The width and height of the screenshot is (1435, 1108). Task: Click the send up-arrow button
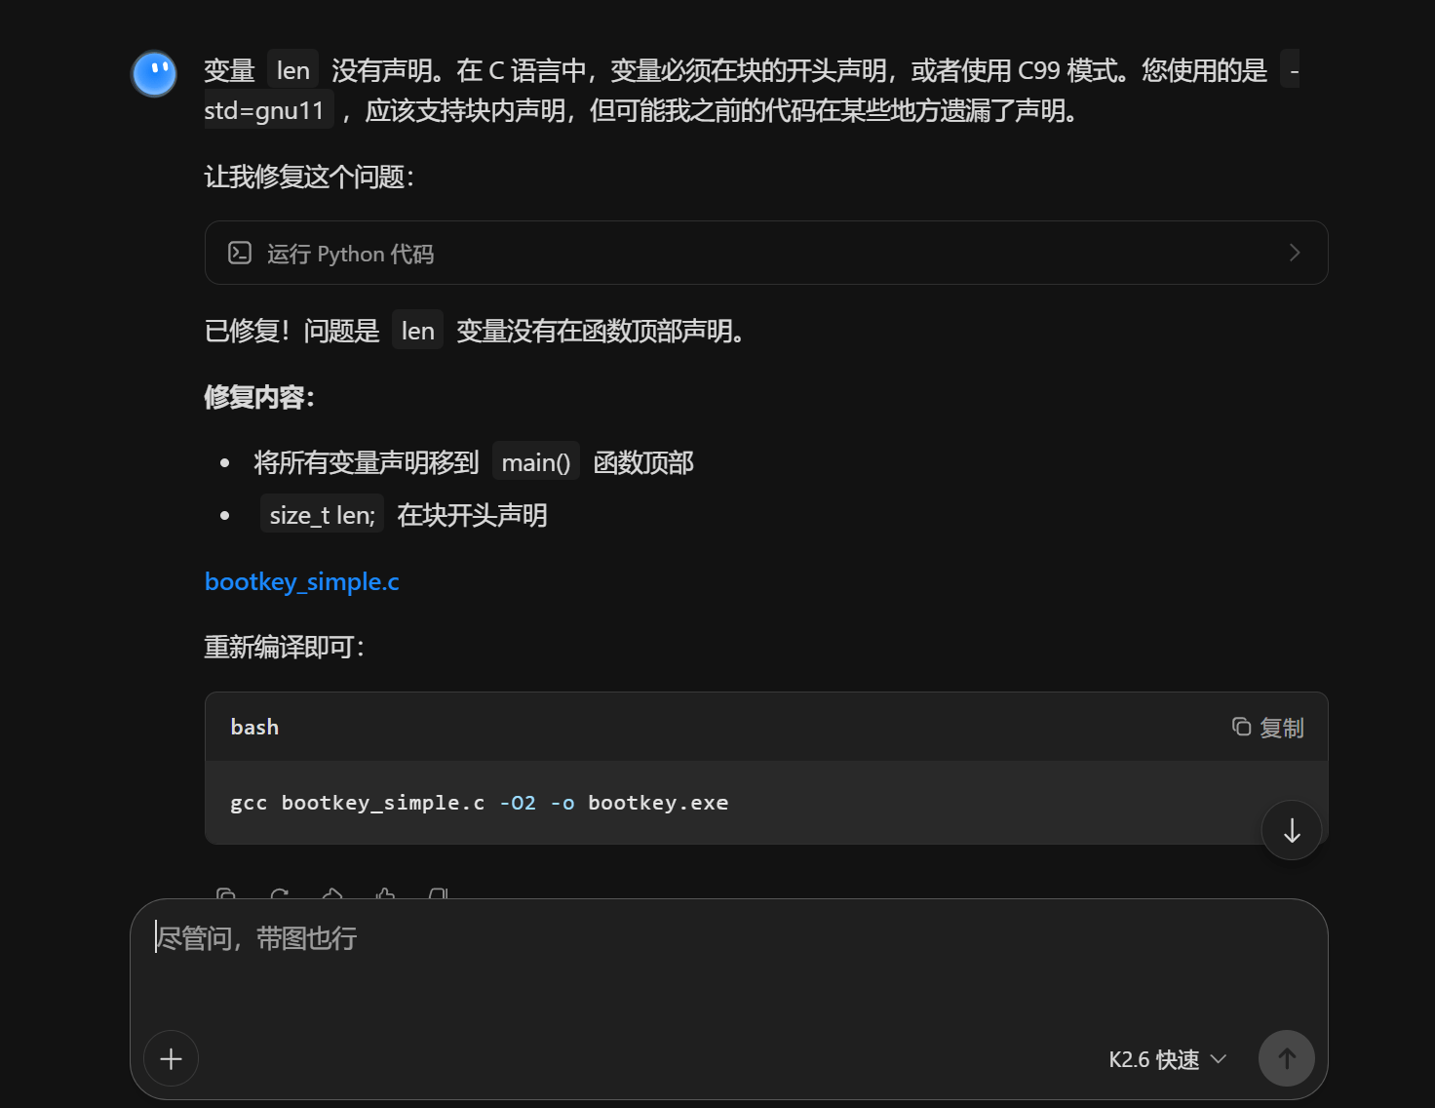1287,1058
